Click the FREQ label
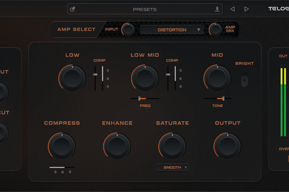289x192 pixels. coord(145,106)
